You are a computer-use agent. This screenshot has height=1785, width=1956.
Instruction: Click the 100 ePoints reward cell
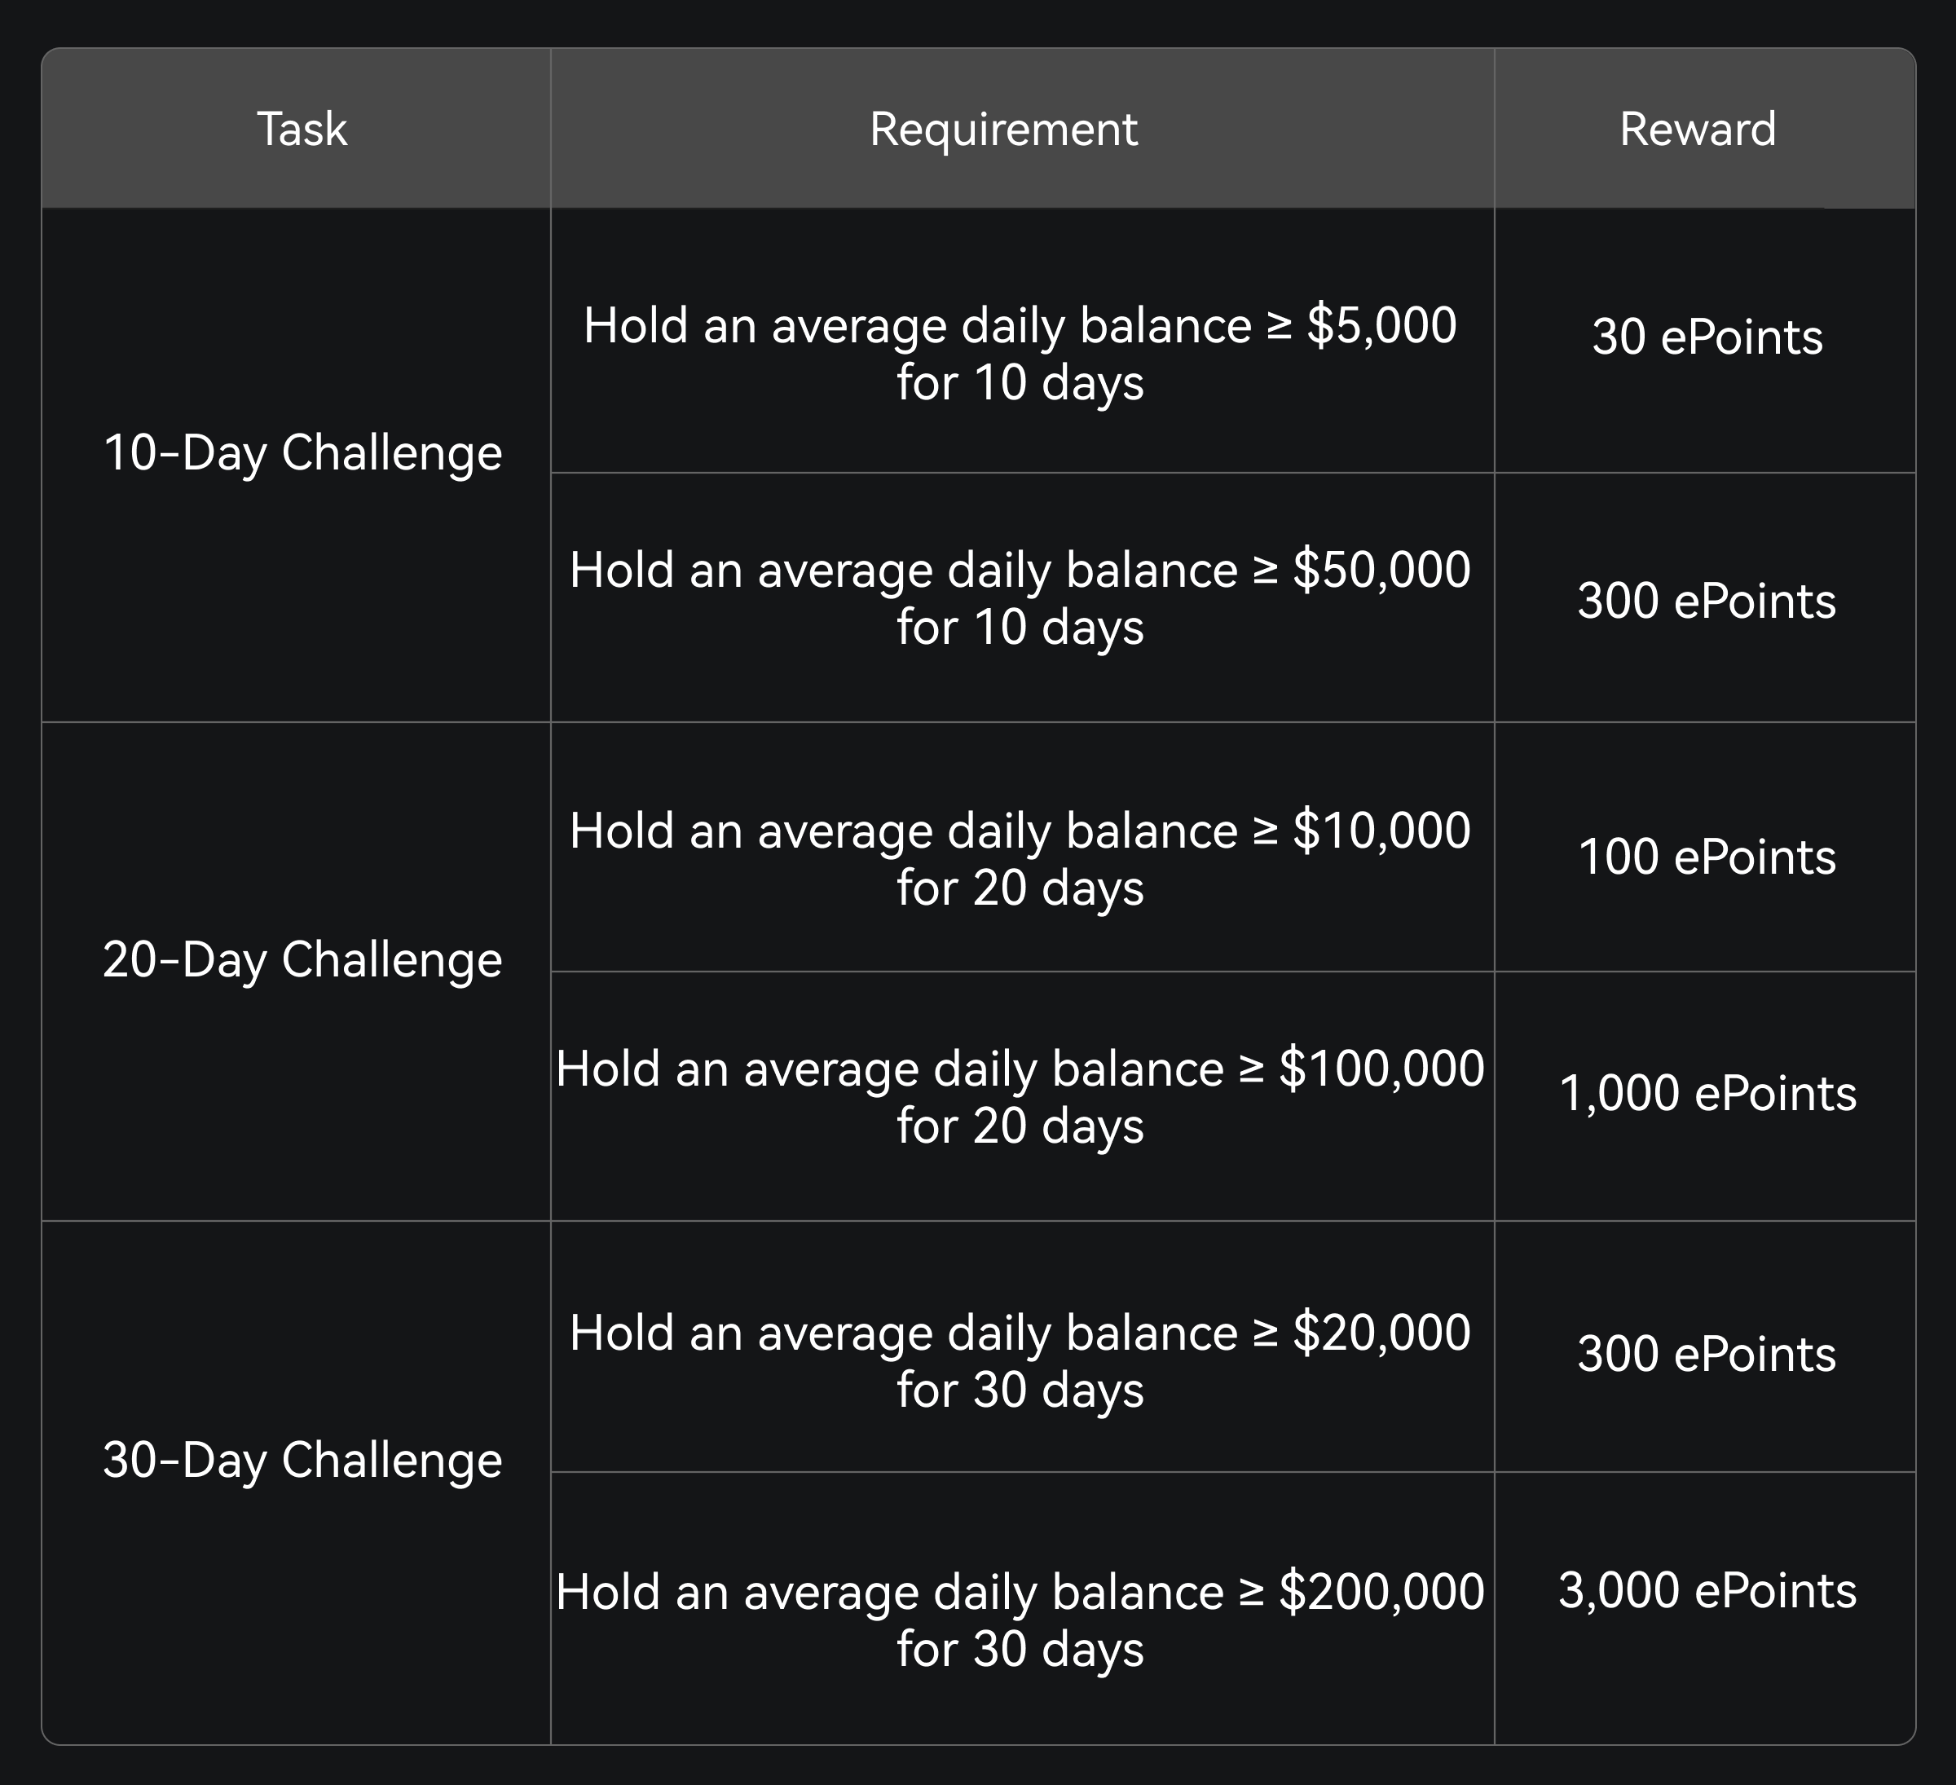[x=1707, y=857]
